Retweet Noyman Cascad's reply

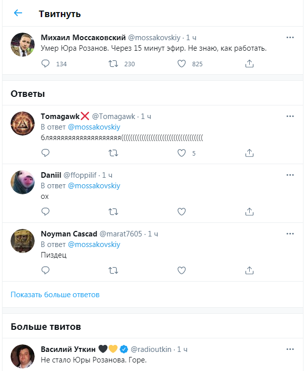pos(114,270)
